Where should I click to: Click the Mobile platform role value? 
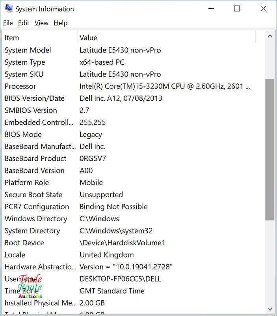(x=91, y=182)
